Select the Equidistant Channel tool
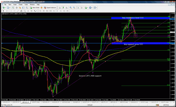176x107 pixels. (21, 11)
